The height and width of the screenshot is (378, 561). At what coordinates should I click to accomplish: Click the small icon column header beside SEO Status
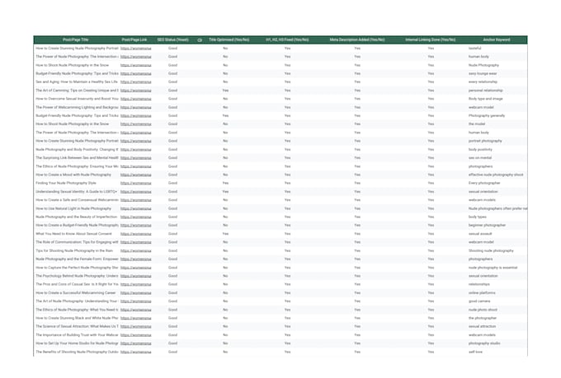200,40
